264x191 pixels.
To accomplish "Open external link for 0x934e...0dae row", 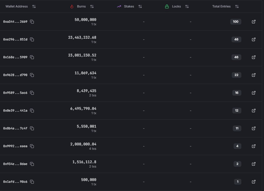I will tap(253, 164).
